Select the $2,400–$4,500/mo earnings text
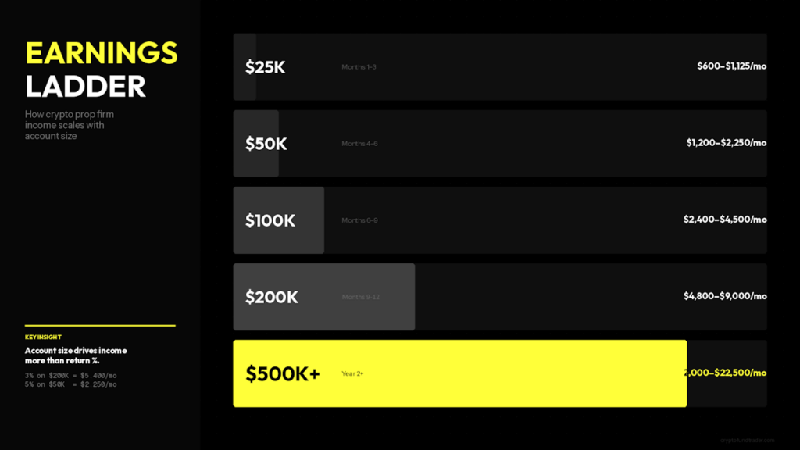Viewport: 800px width, 450px height. 724,220
